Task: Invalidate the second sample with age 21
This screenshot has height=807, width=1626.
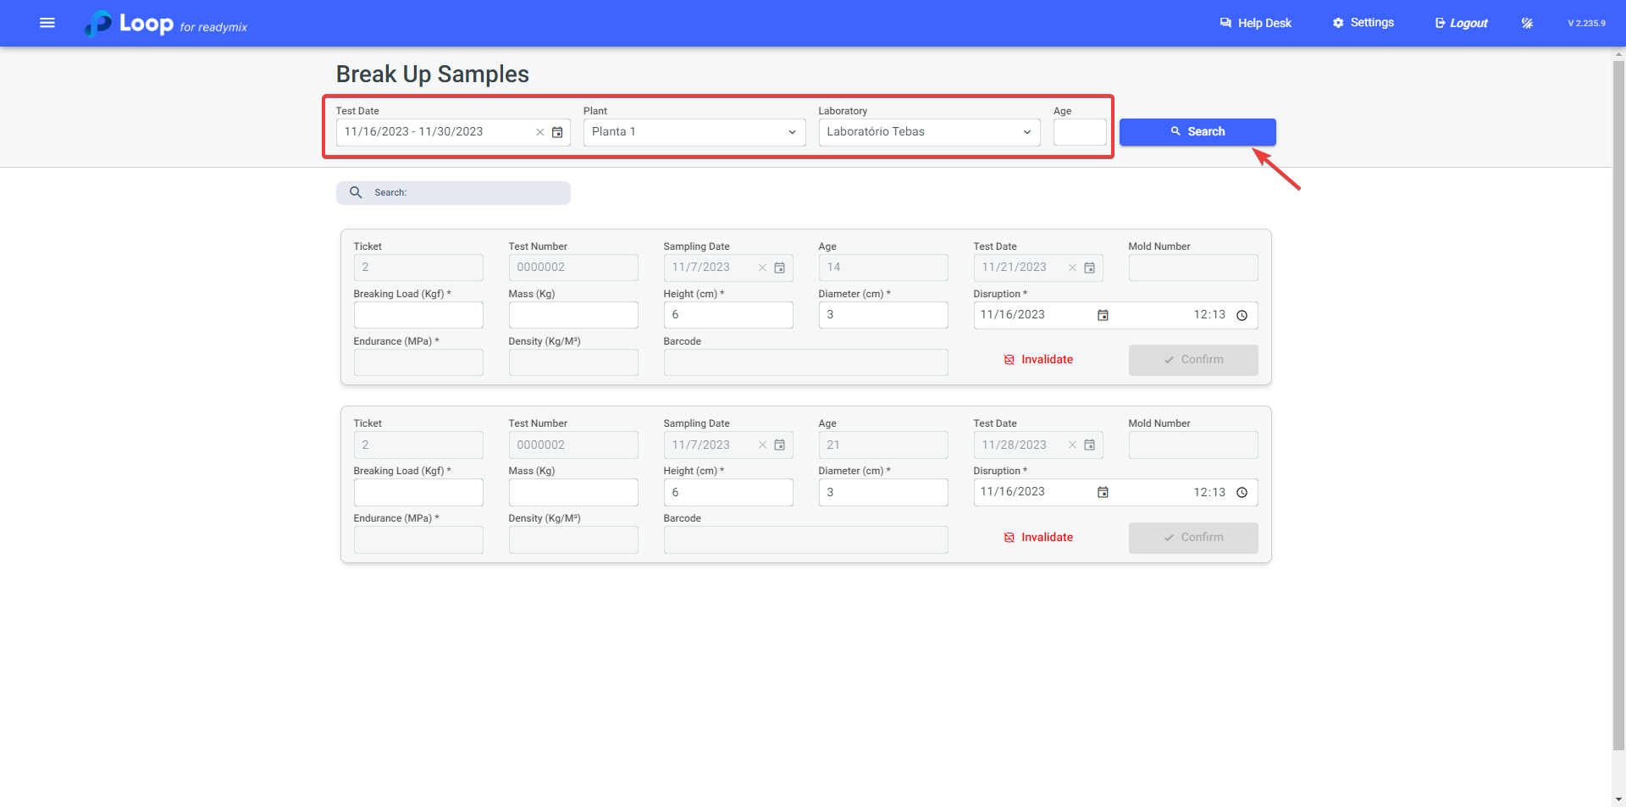Action: pyautogui.click(x=1038, y=538)
